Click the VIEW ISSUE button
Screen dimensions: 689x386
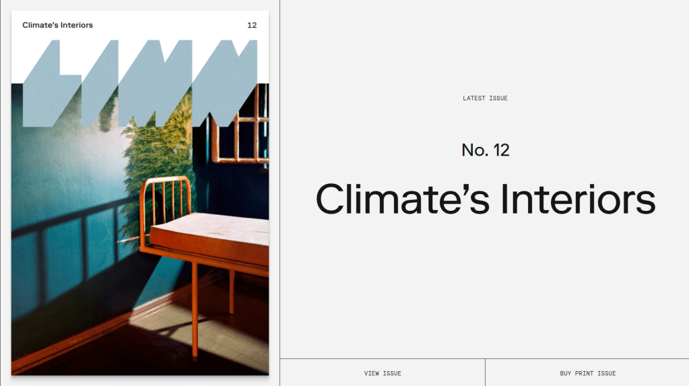click(383, 373)
